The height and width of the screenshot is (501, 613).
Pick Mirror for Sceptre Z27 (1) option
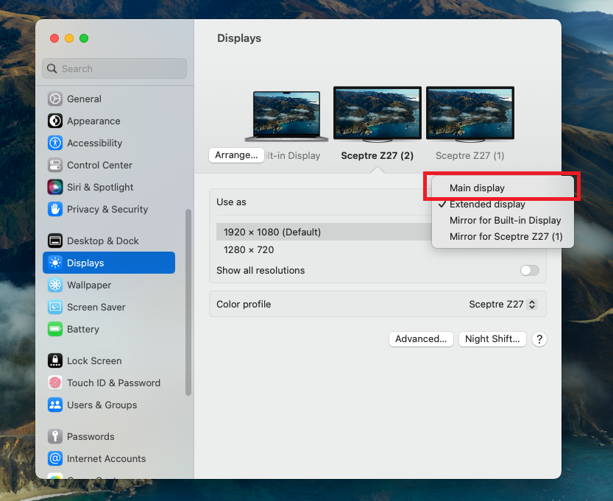coord(506,237)
